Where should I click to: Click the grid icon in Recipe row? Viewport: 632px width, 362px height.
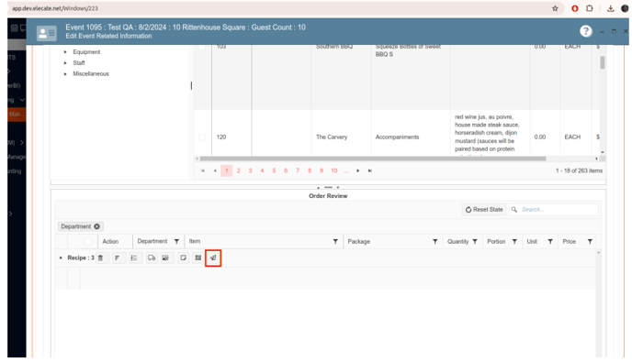pyautogui.click(x=197, y=258)
